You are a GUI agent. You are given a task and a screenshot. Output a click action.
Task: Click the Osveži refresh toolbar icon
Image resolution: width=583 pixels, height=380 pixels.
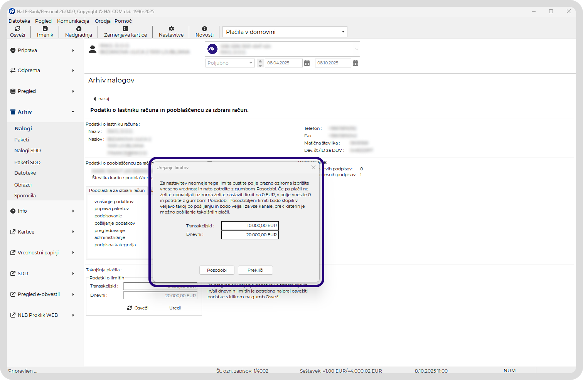coord(17,29)
